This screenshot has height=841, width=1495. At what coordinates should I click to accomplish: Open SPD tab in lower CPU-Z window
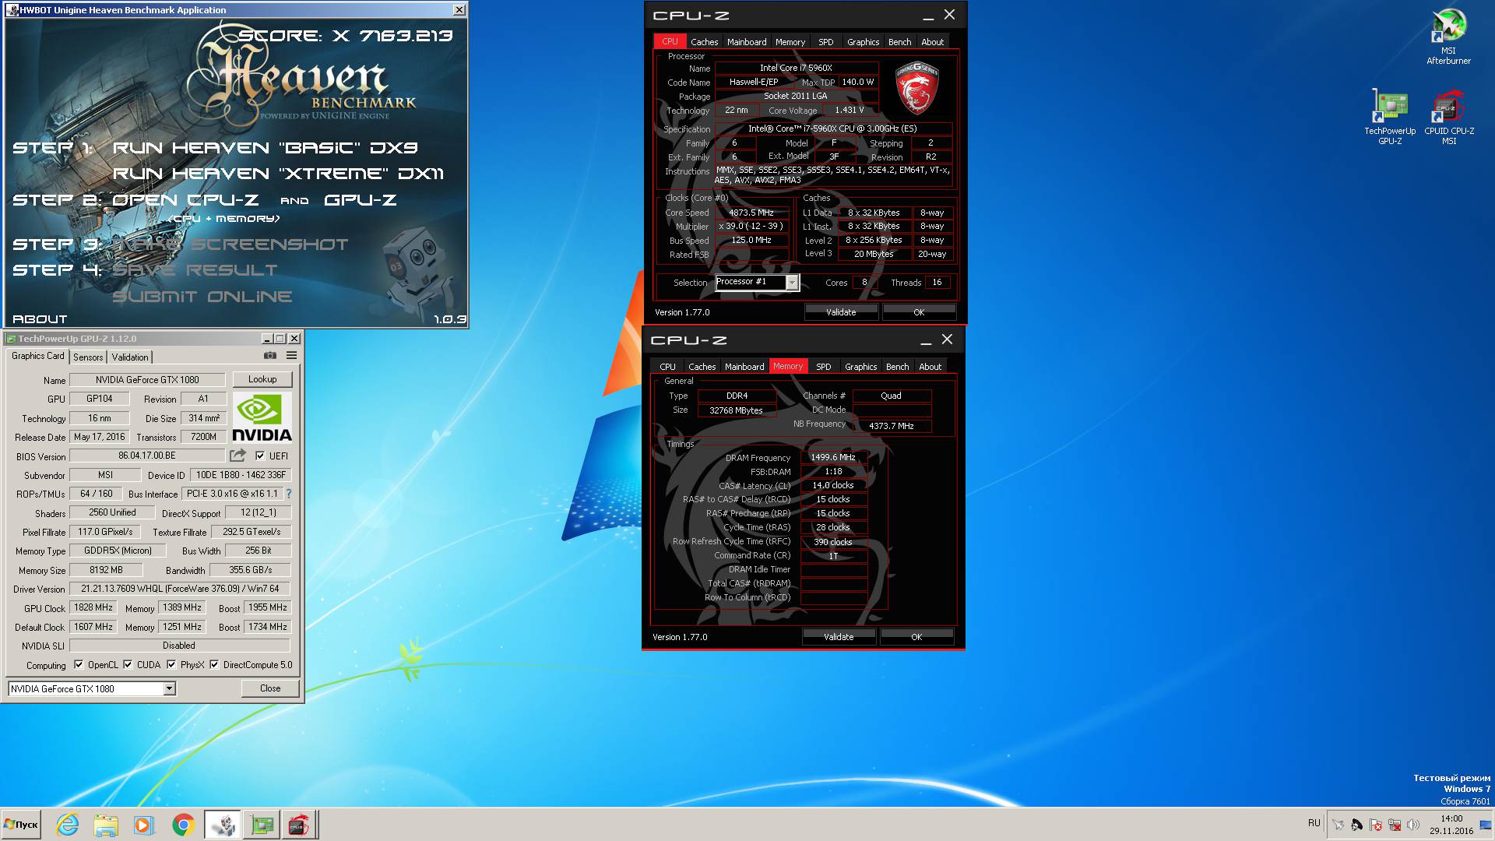pyautogui.click(x=824, y=367)
